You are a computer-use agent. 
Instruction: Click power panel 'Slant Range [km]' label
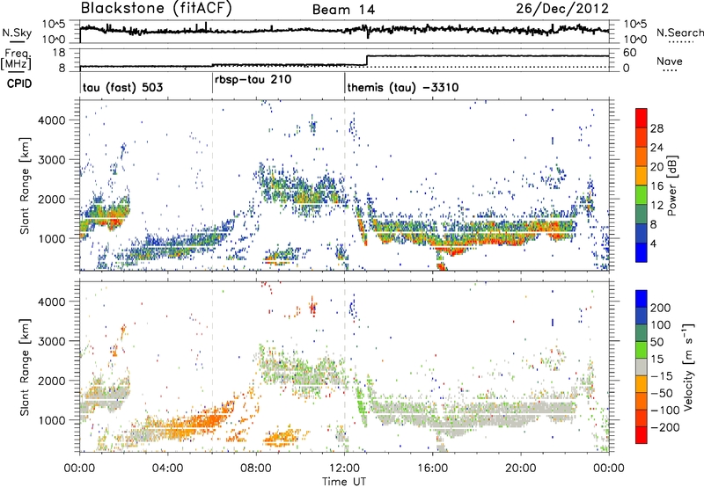coord(25,185)
